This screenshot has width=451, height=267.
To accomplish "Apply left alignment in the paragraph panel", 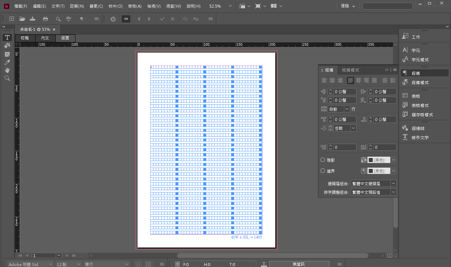I will click(x=324, y=80).
